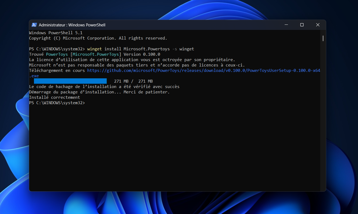Click the "Windows PowerShell 5.1" header line
The width and height of the screenshot is (358, 214).
click(x=56, y=33)
